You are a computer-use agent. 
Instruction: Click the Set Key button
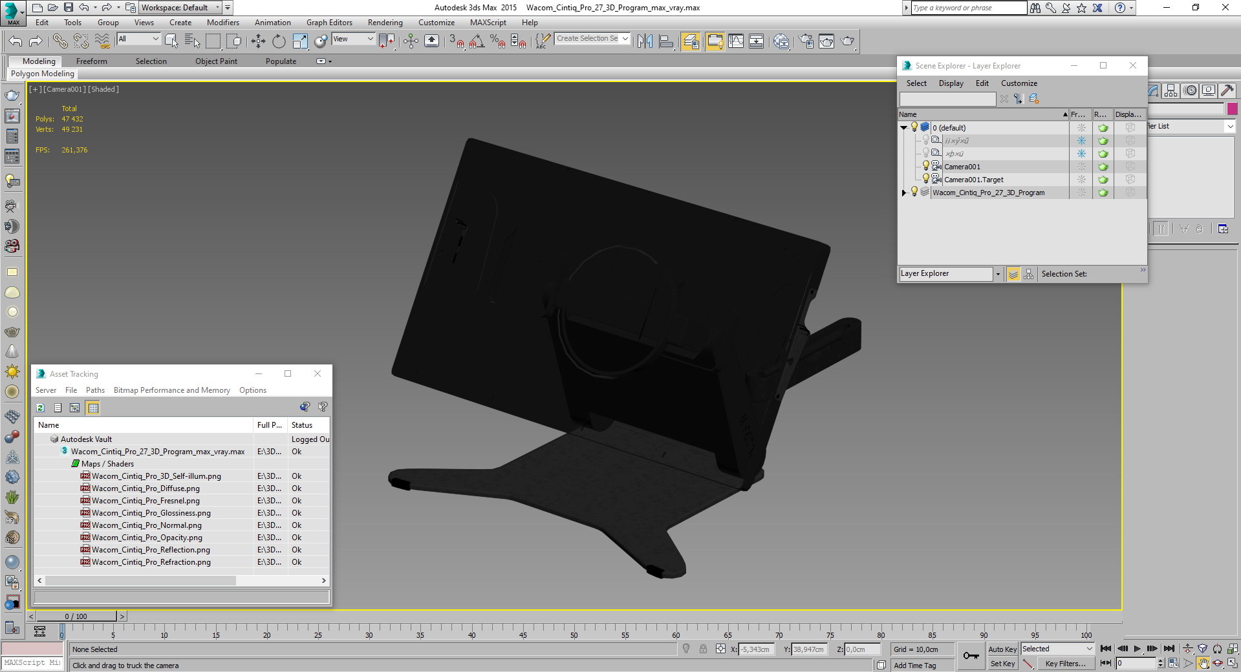tap(1002, 664)
